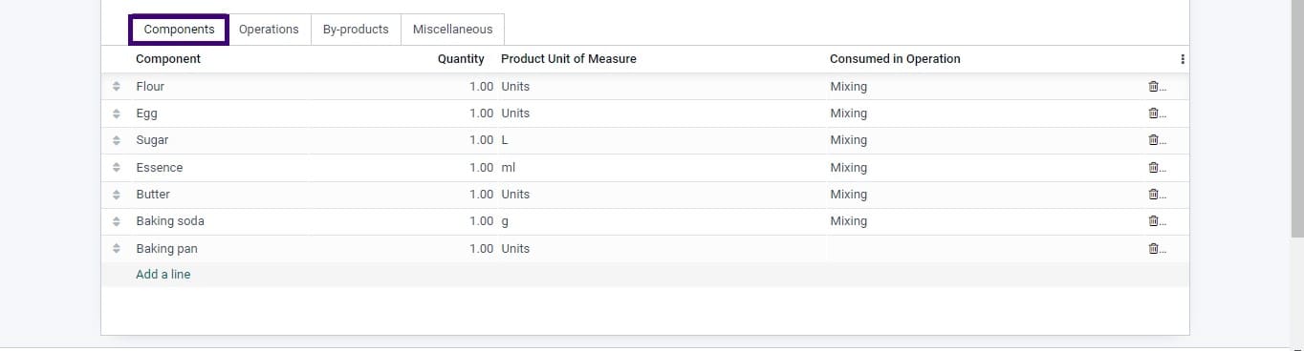Switch to the Operations tab
Viewport: 1304px width, 351px height.
pyautogui.click(x=269, y=30)
